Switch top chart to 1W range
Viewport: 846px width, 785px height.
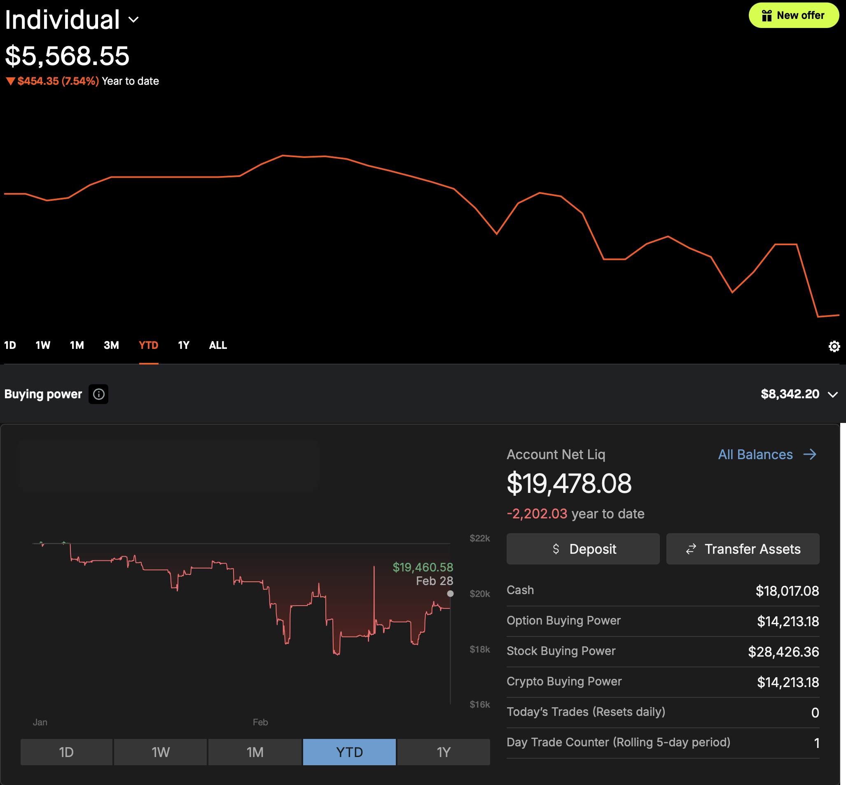coord(43,345)
